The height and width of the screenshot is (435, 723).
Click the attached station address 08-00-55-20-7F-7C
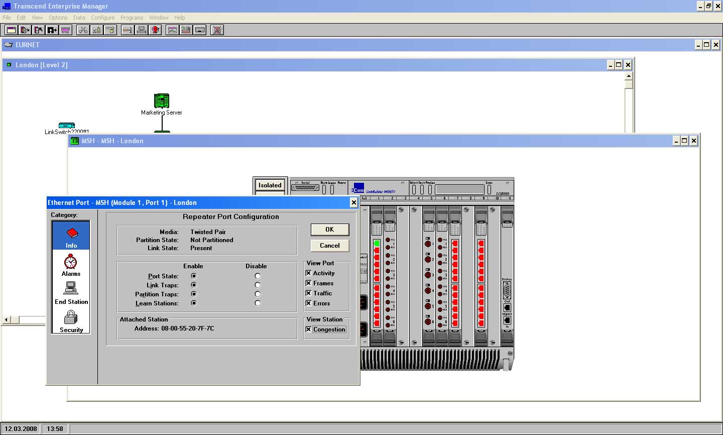pos(187,329)
